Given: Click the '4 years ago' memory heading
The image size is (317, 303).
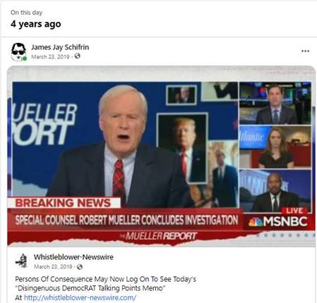Looking at the screenshot, I should pyautogui.click(x=36, y=24).
